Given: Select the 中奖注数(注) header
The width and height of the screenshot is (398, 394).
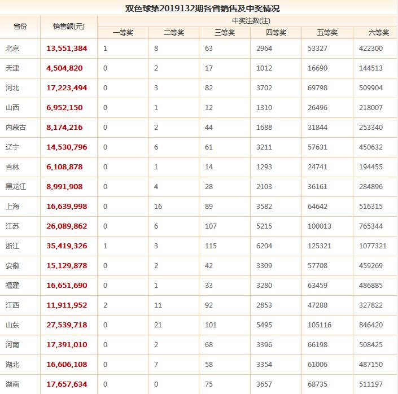Looking at the screenshot, I should coord(251,20).
